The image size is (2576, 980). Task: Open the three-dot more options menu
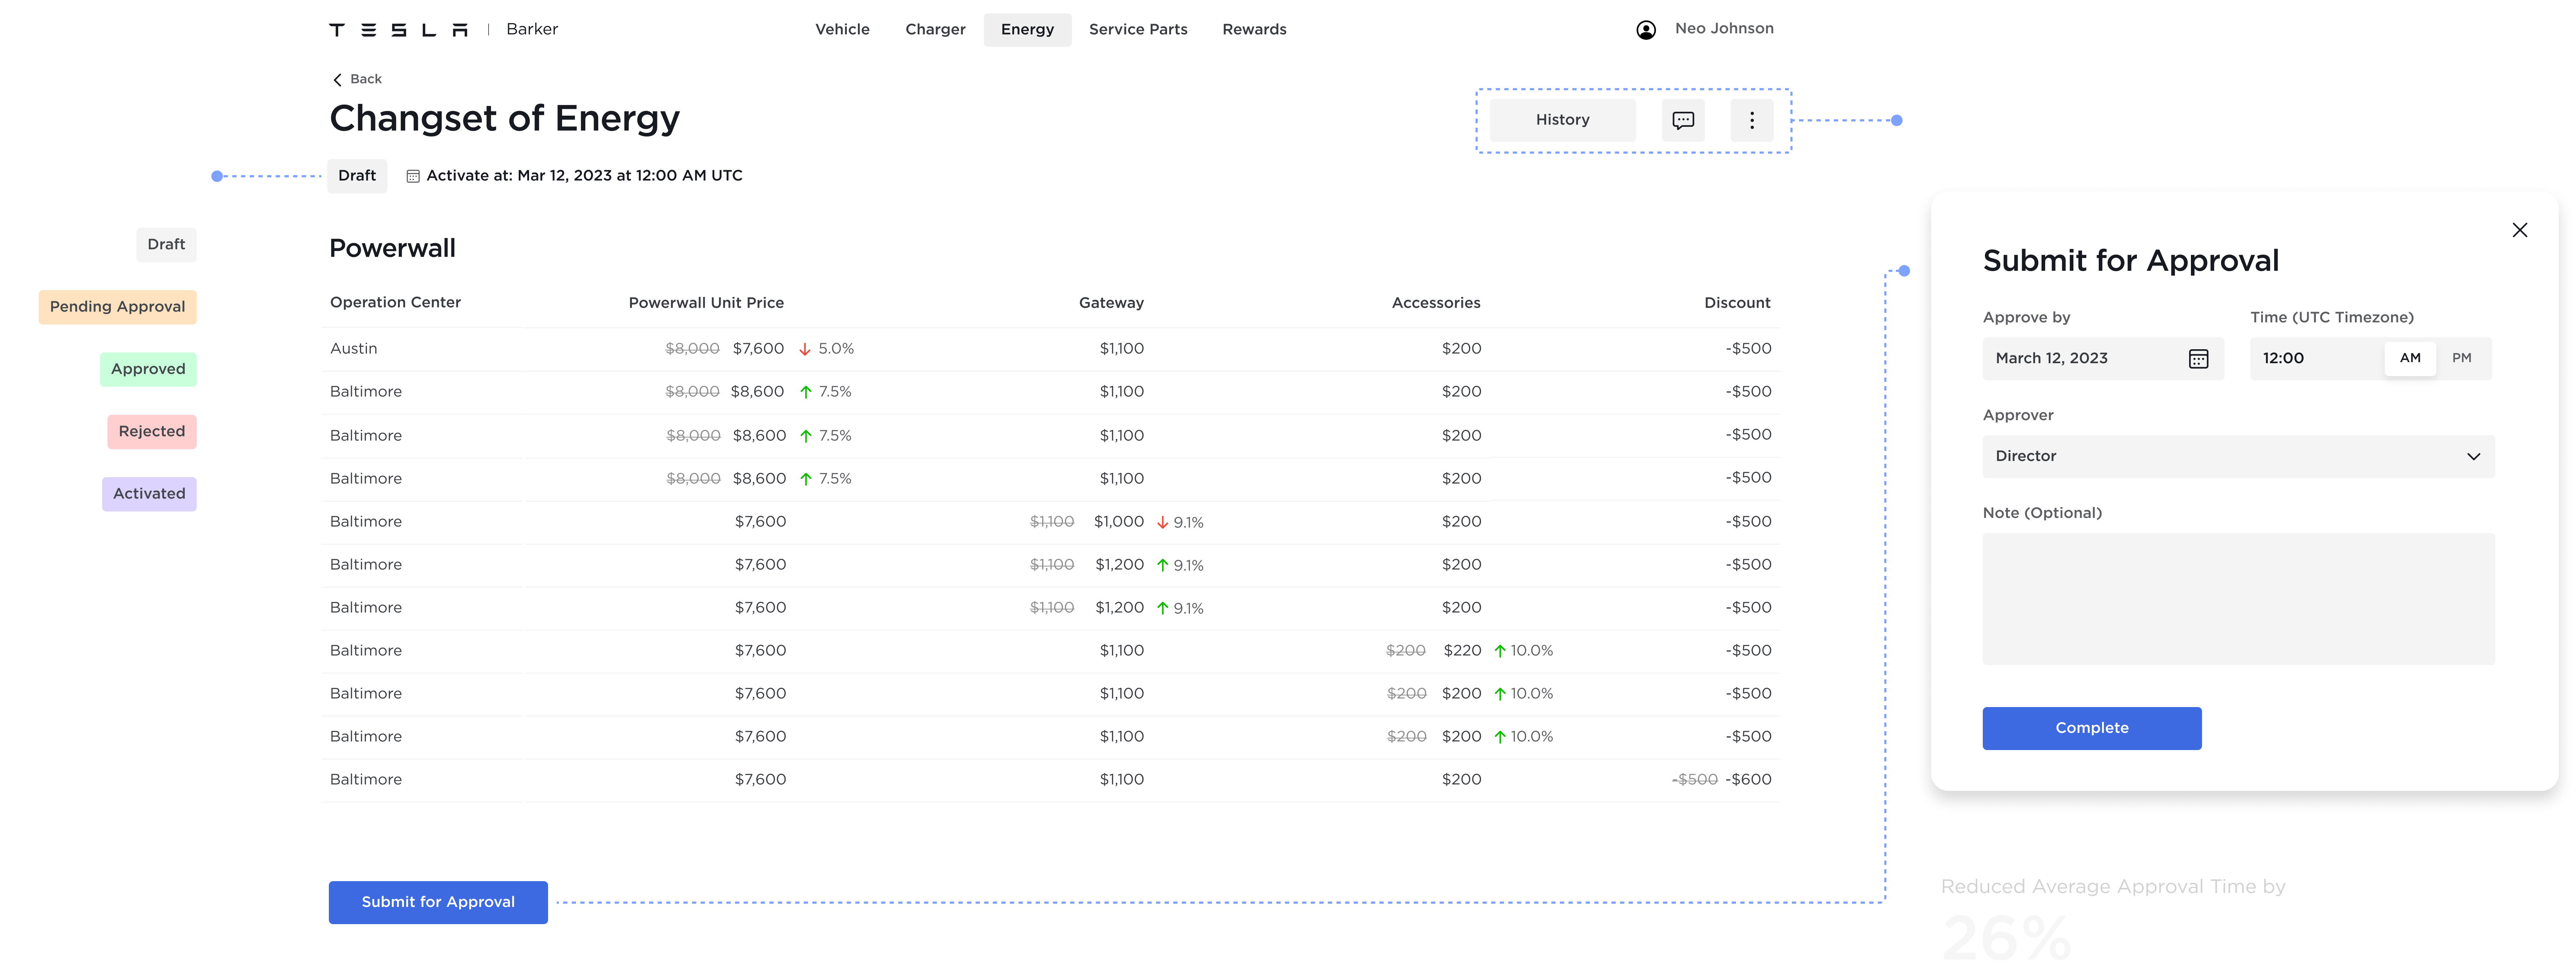pyautogui.click(x=1752, y=120)
